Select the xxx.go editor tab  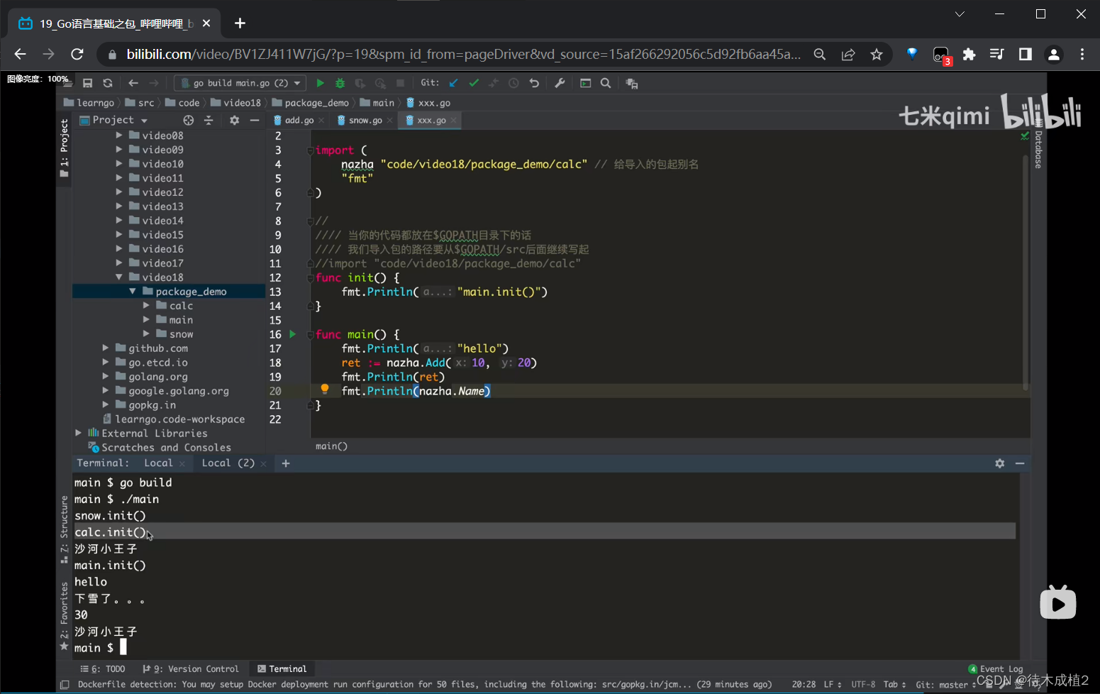tap(430, 120)
